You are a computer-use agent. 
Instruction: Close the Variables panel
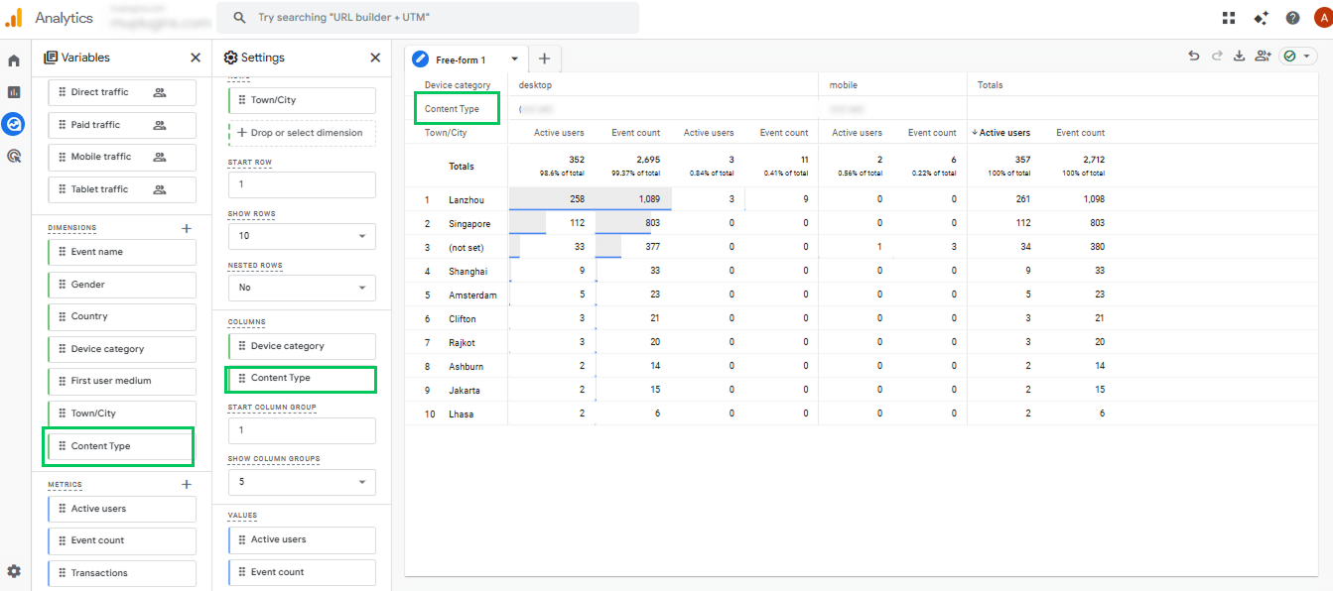pyautogui.click(x=196, y=58)
